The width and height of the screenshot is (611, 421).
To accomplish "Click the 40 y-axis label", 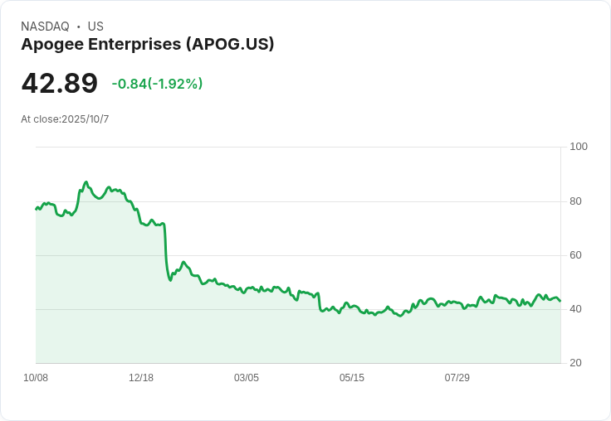I will (x=576, y=309).
